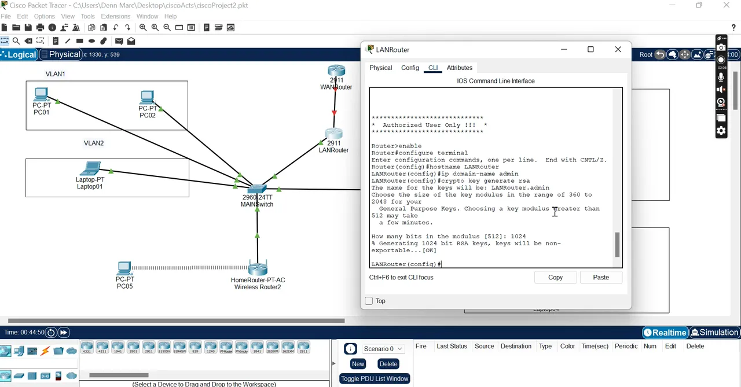Toggle the recorder webcam

[721, 102]
